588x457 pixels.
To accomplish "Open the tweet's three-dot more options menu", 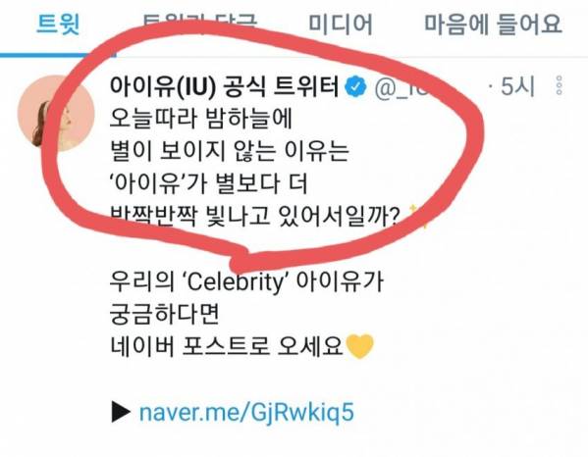I will click(x=560, y=85).
